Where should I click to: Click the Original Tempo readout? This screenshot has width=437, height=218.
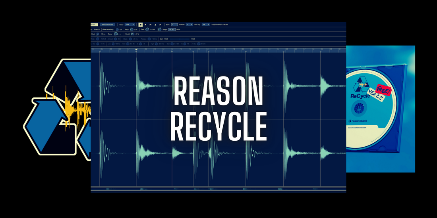pos(220,25)
